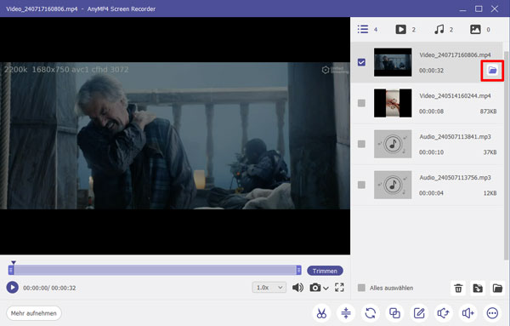Take a snapshot with camera icon
Screen dimensions: 510x326
(x=314, y=288)
